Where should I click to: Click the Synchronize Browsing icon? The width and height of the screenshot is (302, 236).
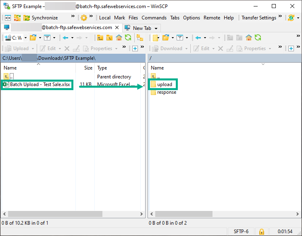(17, 18)
